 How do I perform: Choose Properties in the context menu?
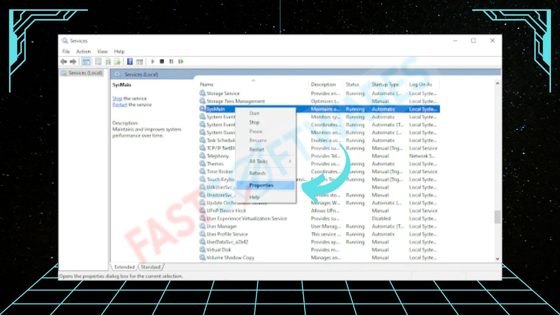(266, 185)
